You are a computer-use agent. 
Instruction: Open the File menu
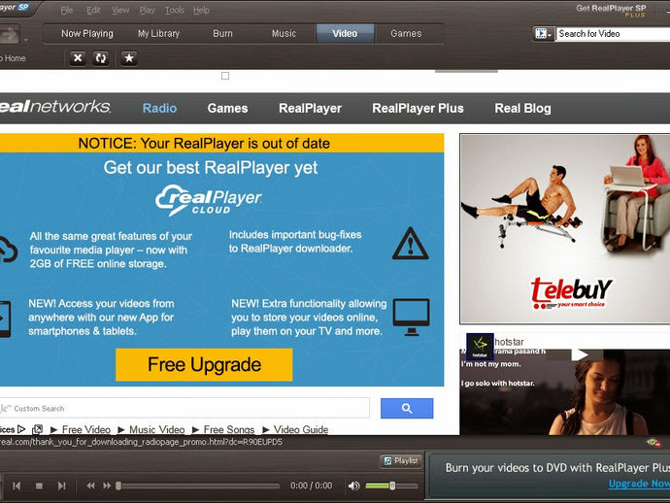tap(67, 11)
